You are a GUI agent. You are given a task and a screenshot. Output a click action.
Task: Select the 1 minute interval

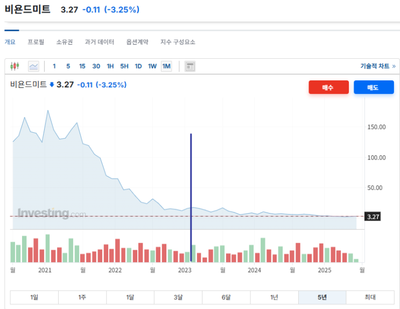click(54, 66)
